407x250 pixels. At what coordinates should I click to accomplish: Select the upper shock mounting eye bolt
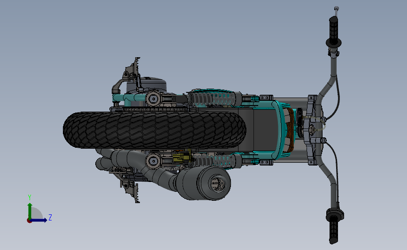153,99
